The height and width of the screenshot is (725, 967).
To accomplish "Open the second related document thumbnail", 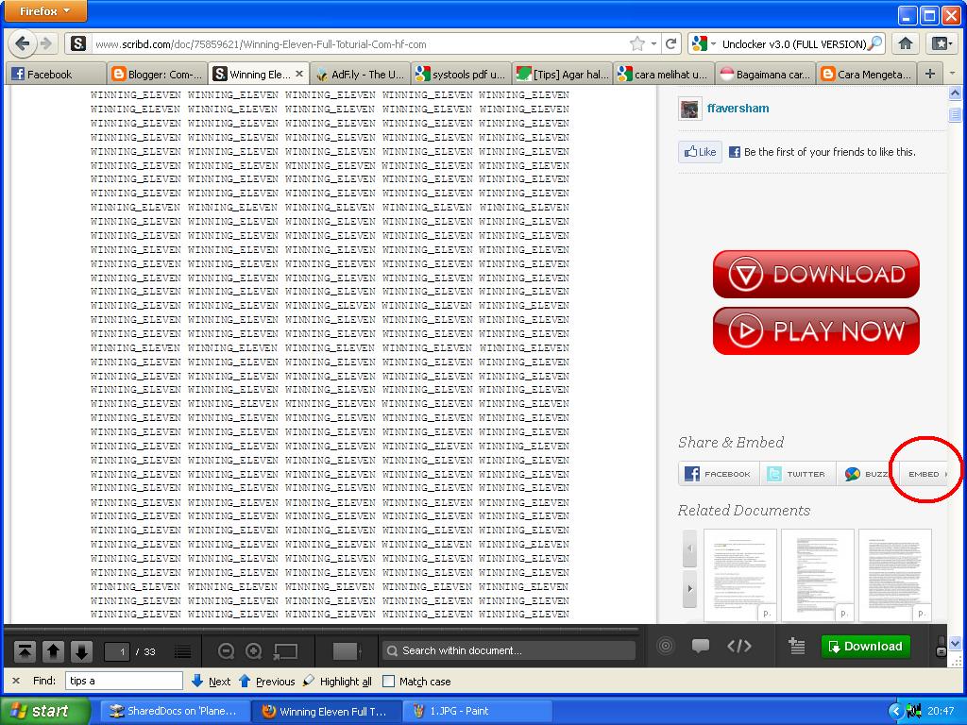I will coord(817,575).
